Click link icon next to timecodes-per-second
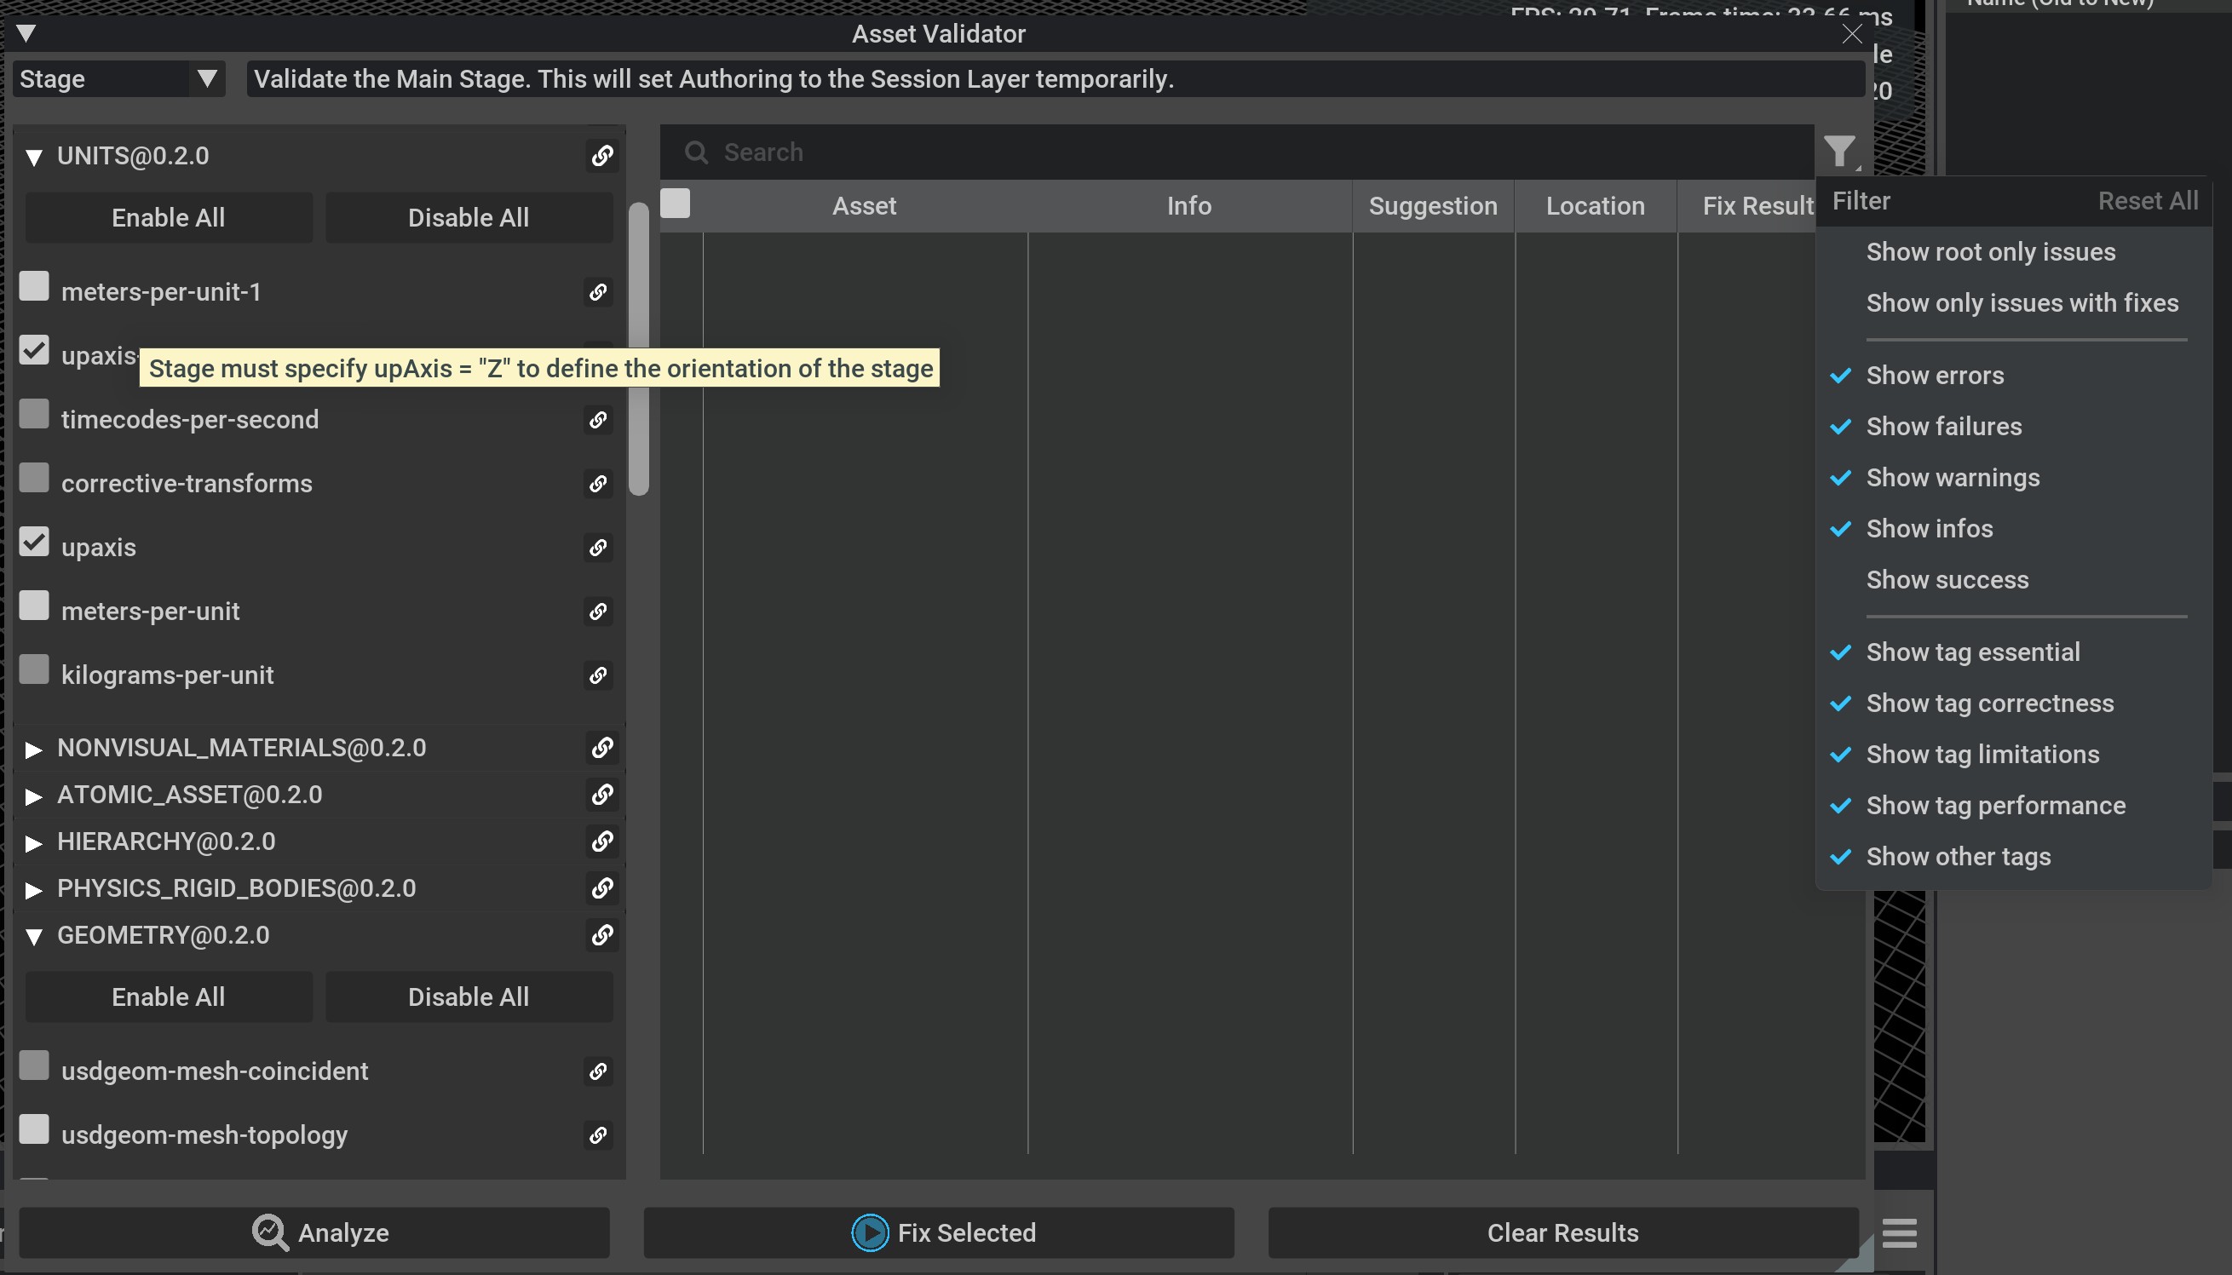The height and width of the screenshot is (1275, 2232). [x=598, y=419]
